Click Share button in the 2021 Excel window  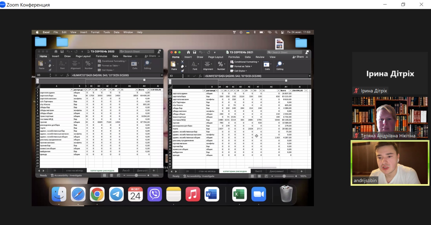[x=299, y=57]
